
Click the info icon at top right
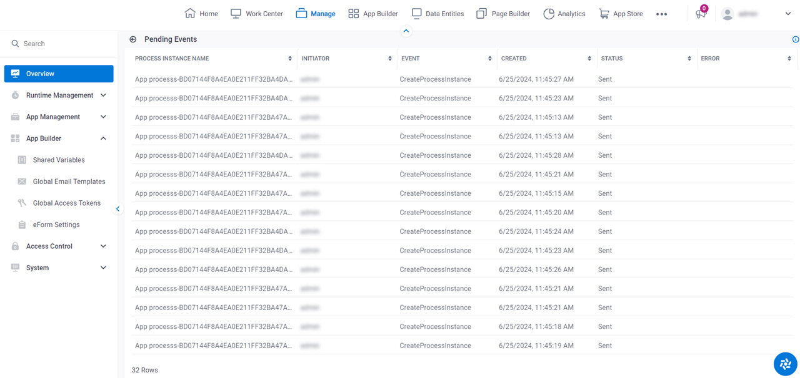pyautogui.click(x=796, y=39)
